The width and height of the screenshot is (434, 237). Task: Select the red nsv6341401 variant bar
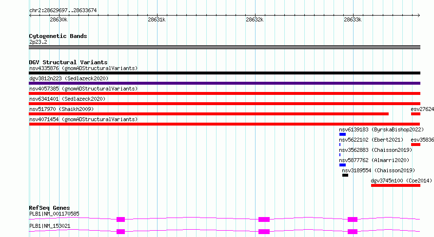224,104
